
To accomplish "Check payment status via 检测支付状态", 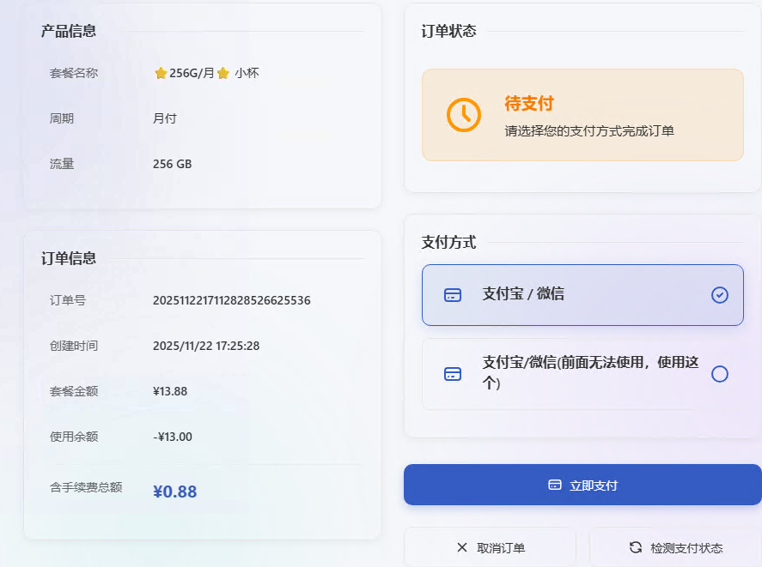I will [x=676, y=547].
